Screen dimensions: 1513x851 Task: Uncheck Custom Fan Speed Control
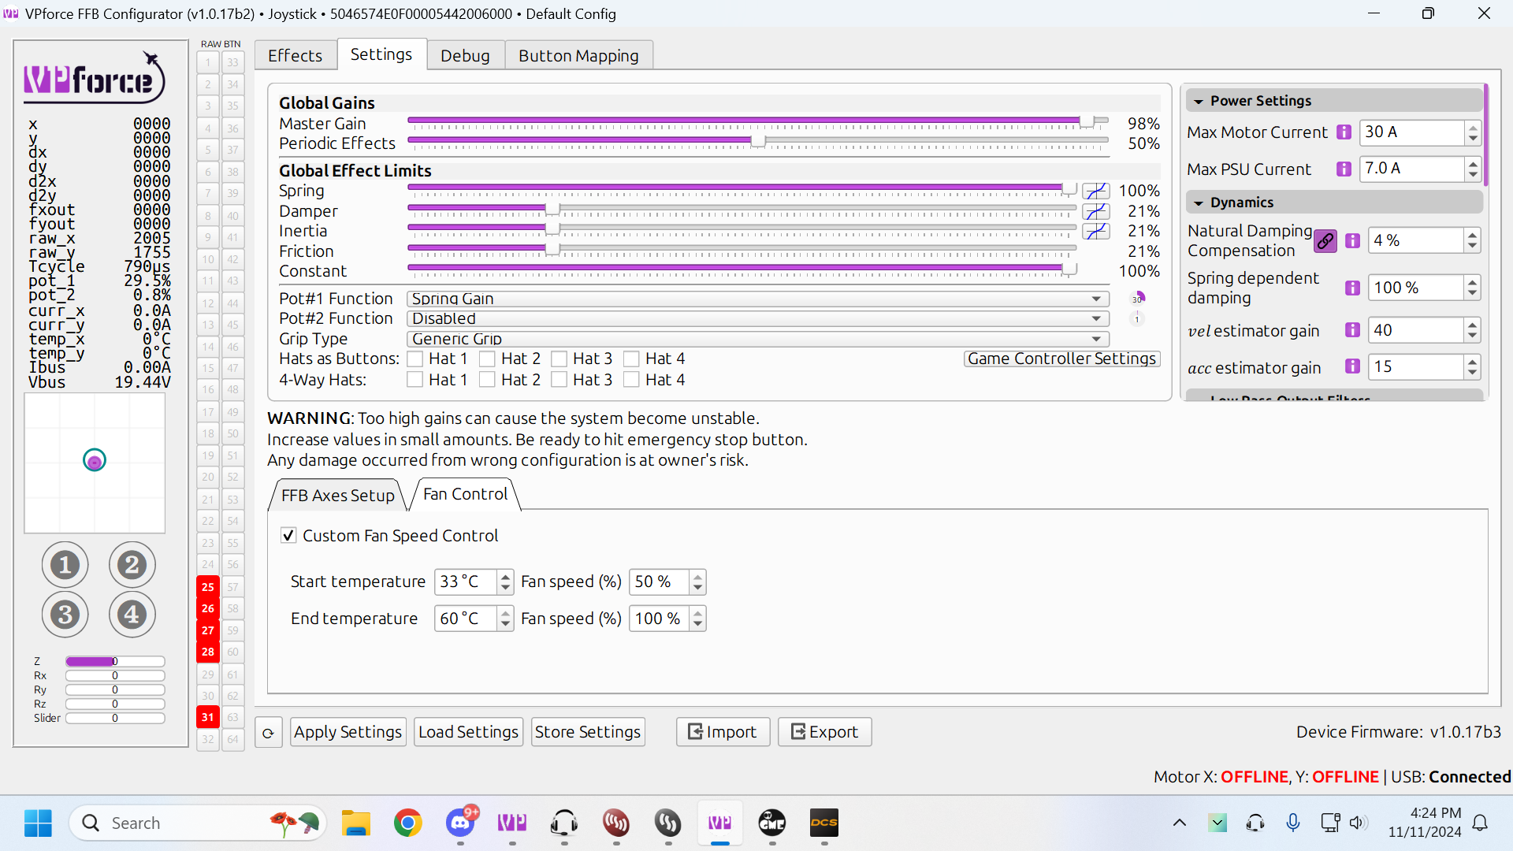288,536
